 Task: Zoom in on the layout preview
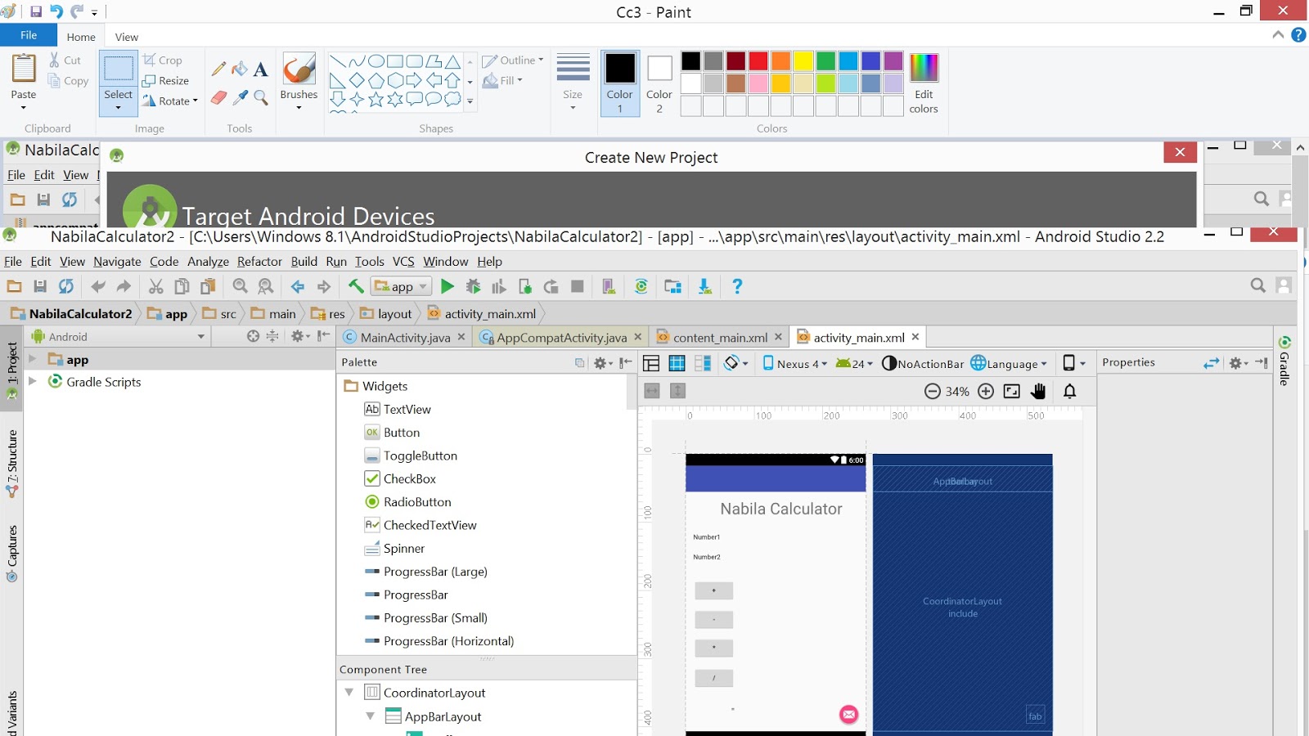tap(985, 391)
